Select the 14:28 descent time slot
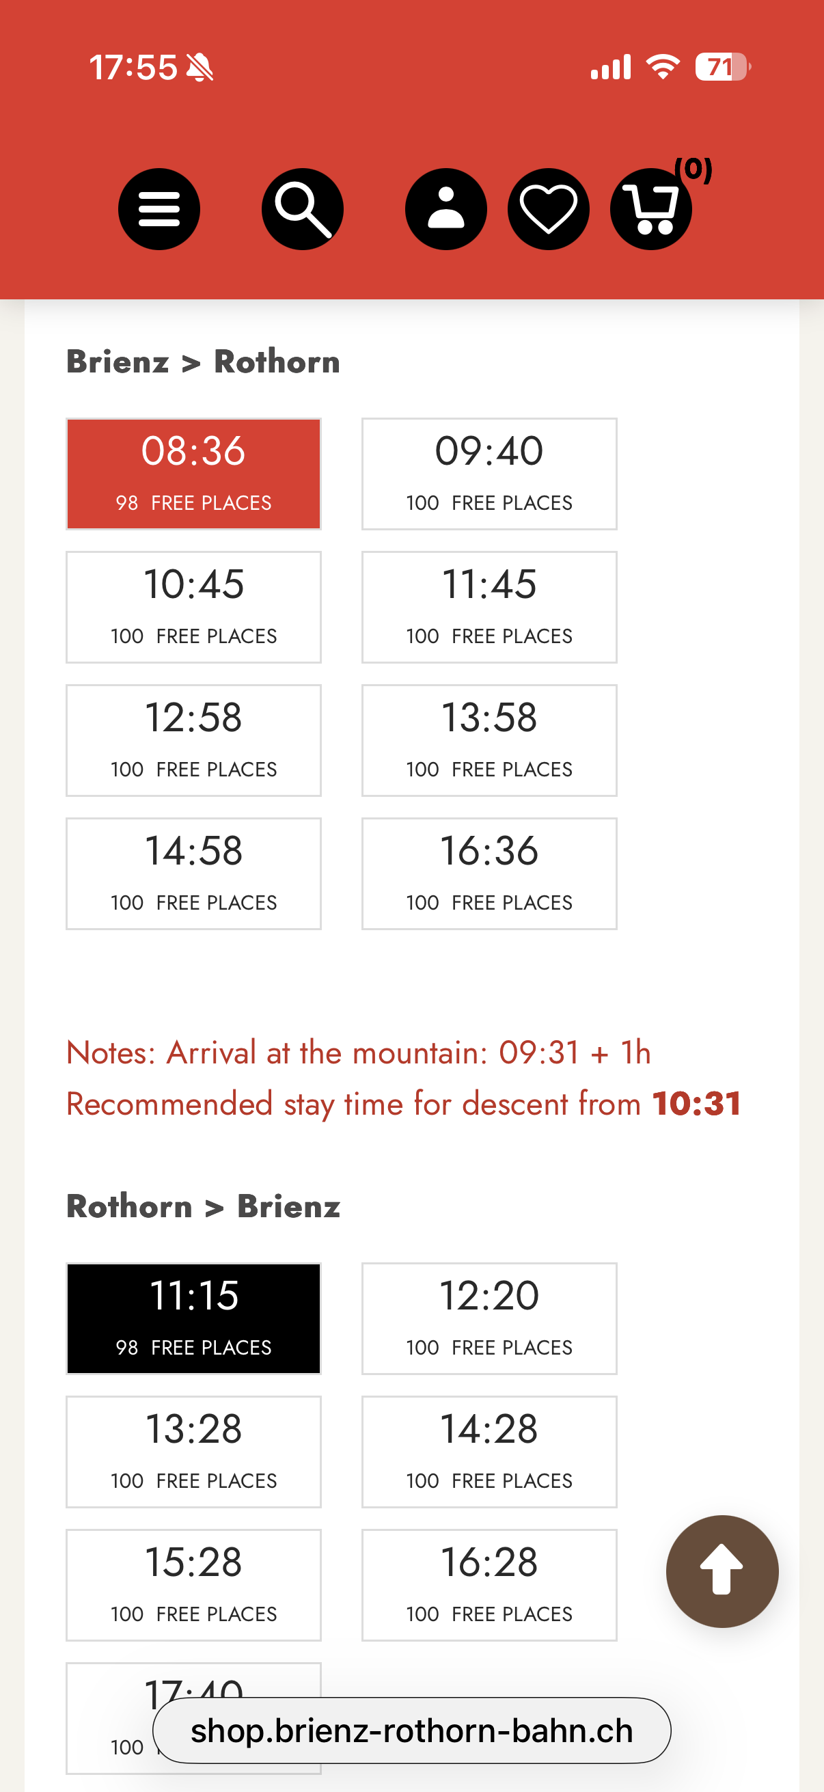The width and height of the screenshot is (824, 1792). coord(489,1452)
